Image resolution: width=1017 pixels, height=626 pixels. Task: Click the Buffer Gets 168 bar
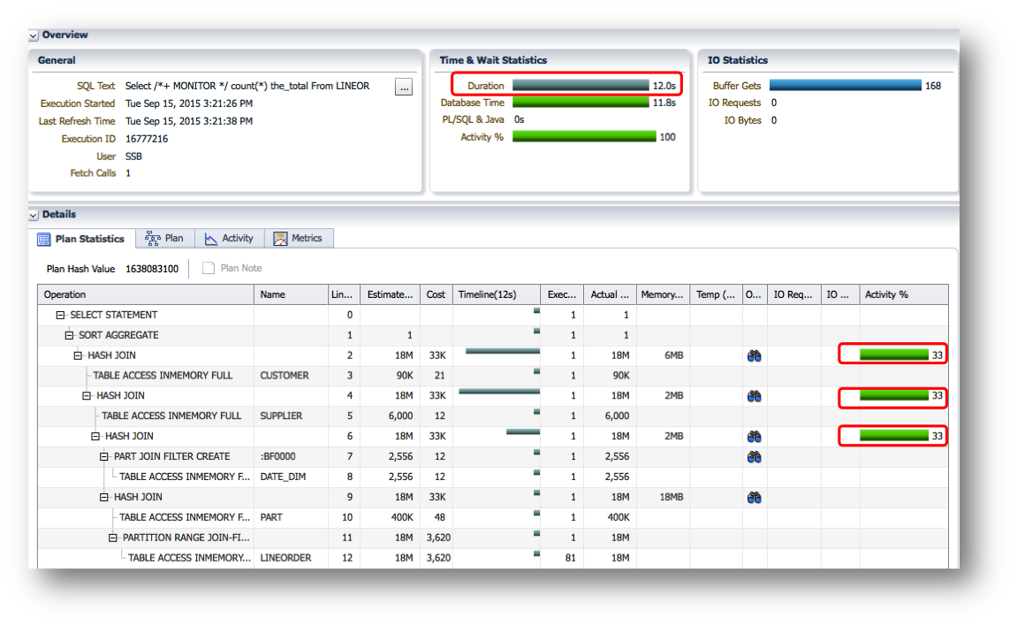(x=845, y=85)
